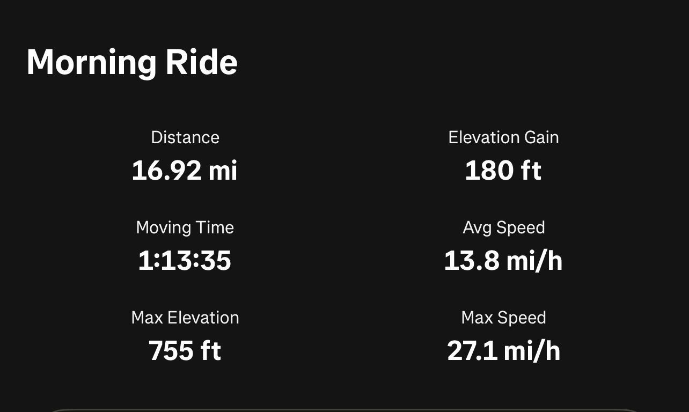Click the mi/h unit beside 13.8
Image resolution: width=689 pixels, height=412 pixels.
[534, 261]
